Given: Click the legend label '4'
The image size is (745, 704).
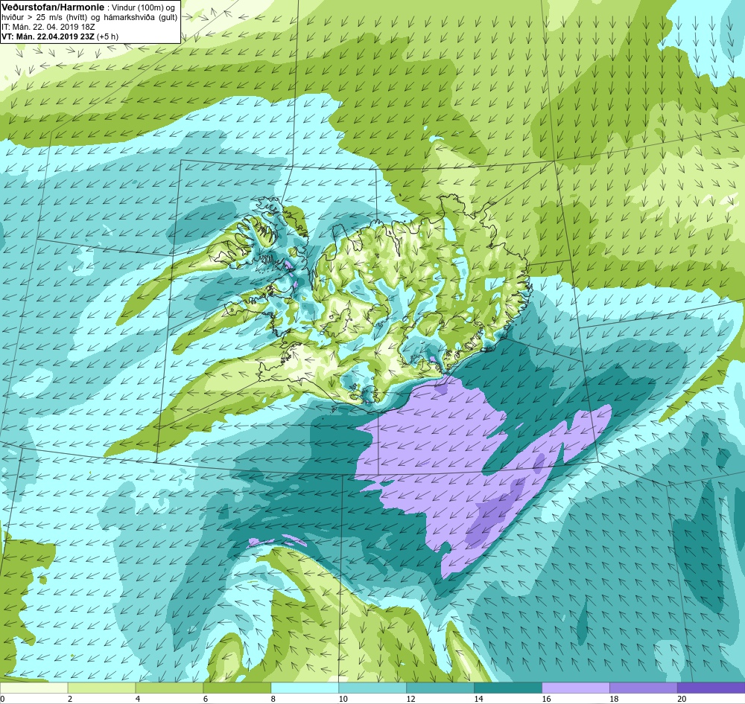Looking at the screenshot, I should click(x=137, y=699).
